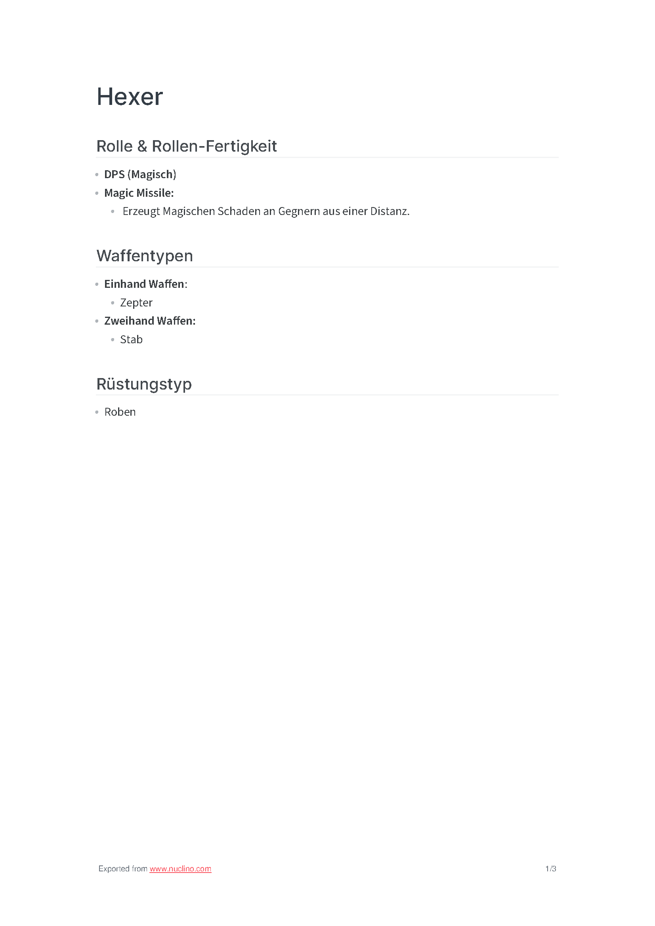Image resolution: width=655 pixels, height=926 pixels.
Task: Click the Magic Missile: bold label
Action: (x=139, y=193)
